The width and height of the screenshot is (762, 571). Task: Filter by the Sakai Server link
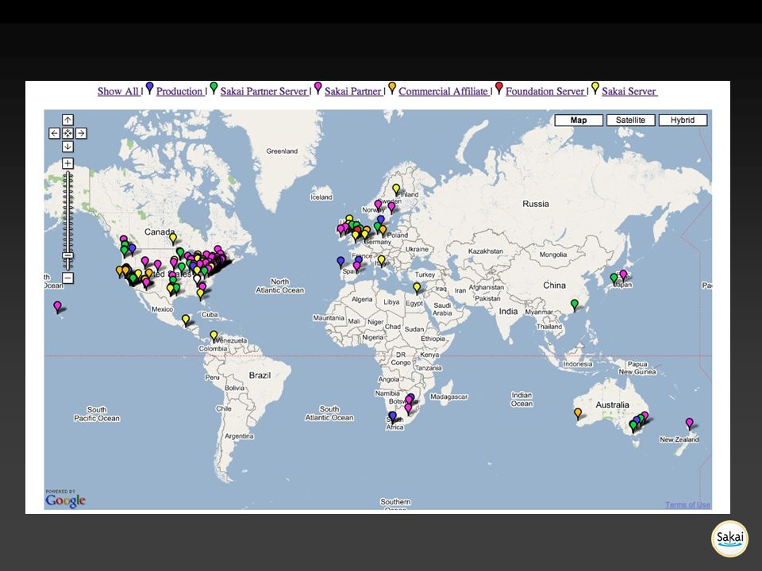(629, 91)
